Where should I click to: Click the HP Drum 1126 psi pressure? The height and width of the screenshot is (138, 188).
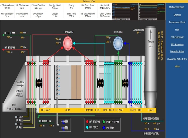pos(58,39)
